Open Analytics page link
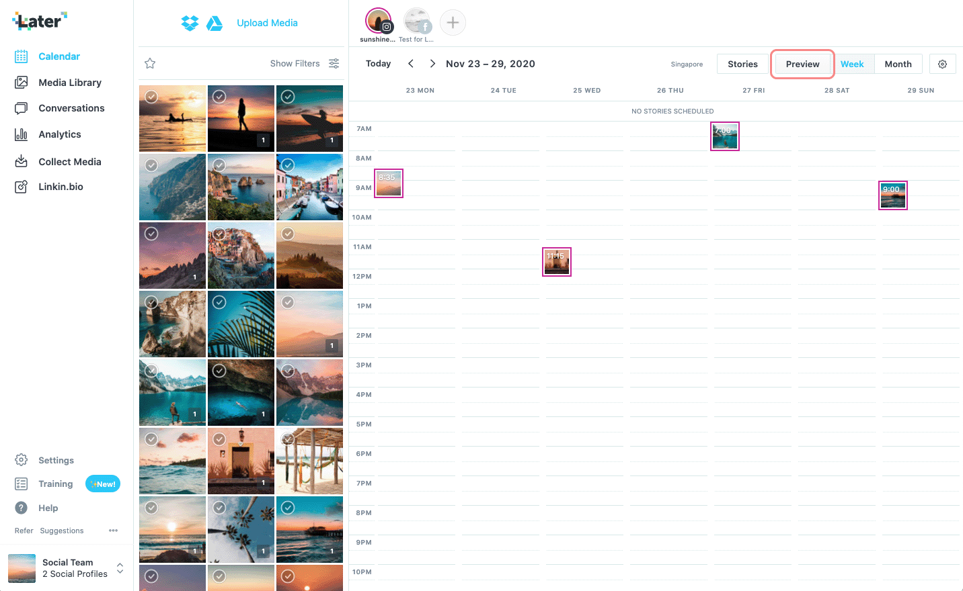 coord(60,134)
